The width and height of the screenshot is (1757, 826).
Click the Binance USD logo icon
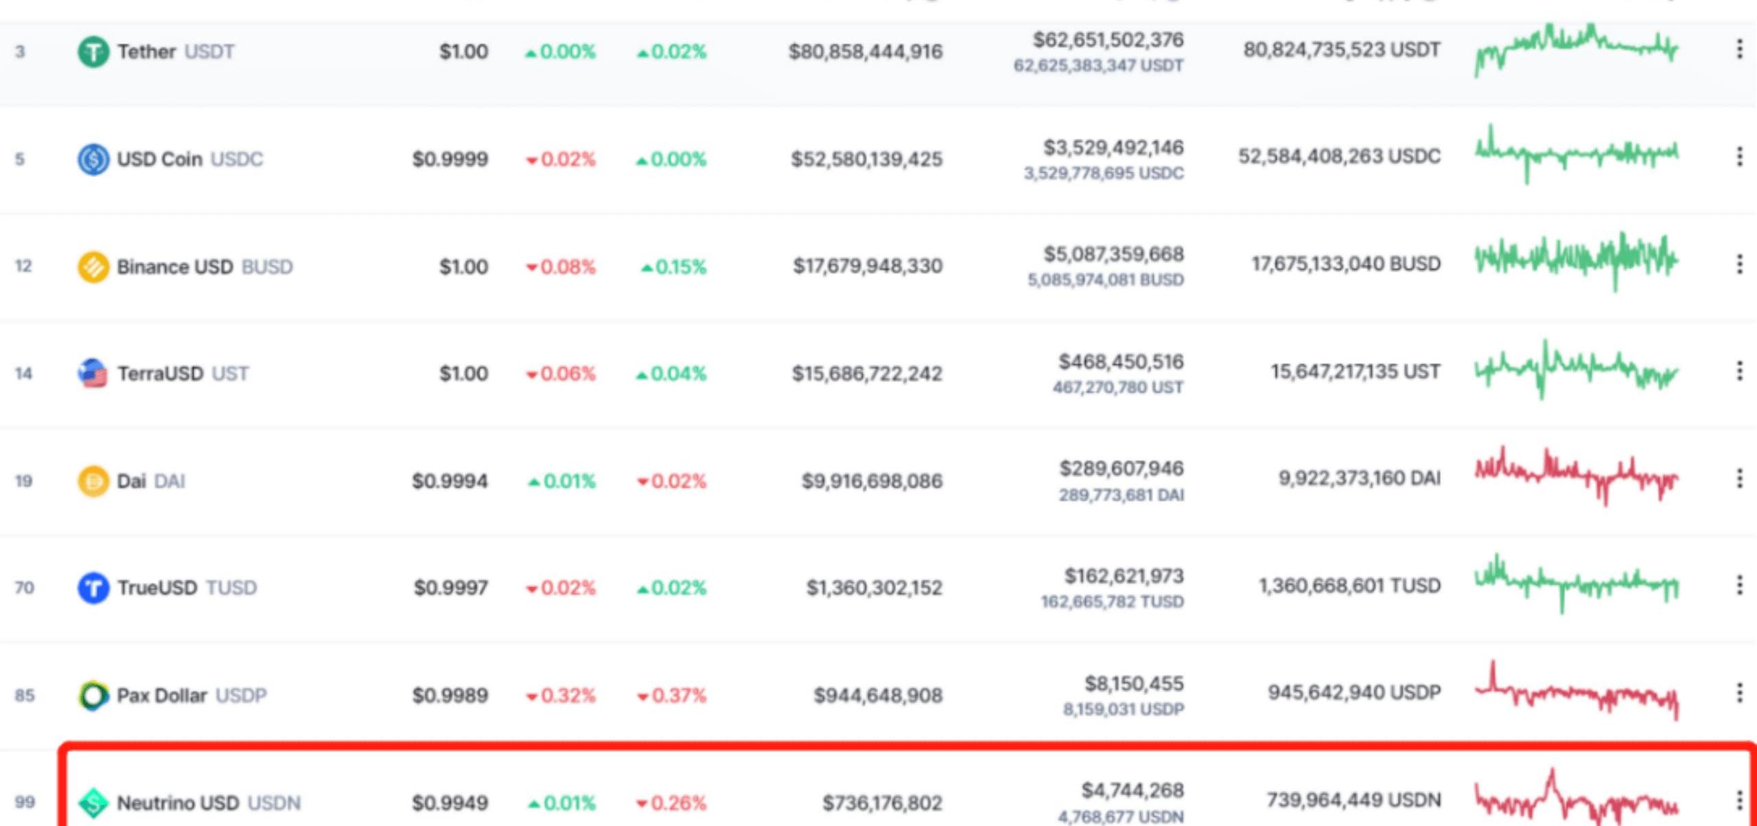pos(93,267)
